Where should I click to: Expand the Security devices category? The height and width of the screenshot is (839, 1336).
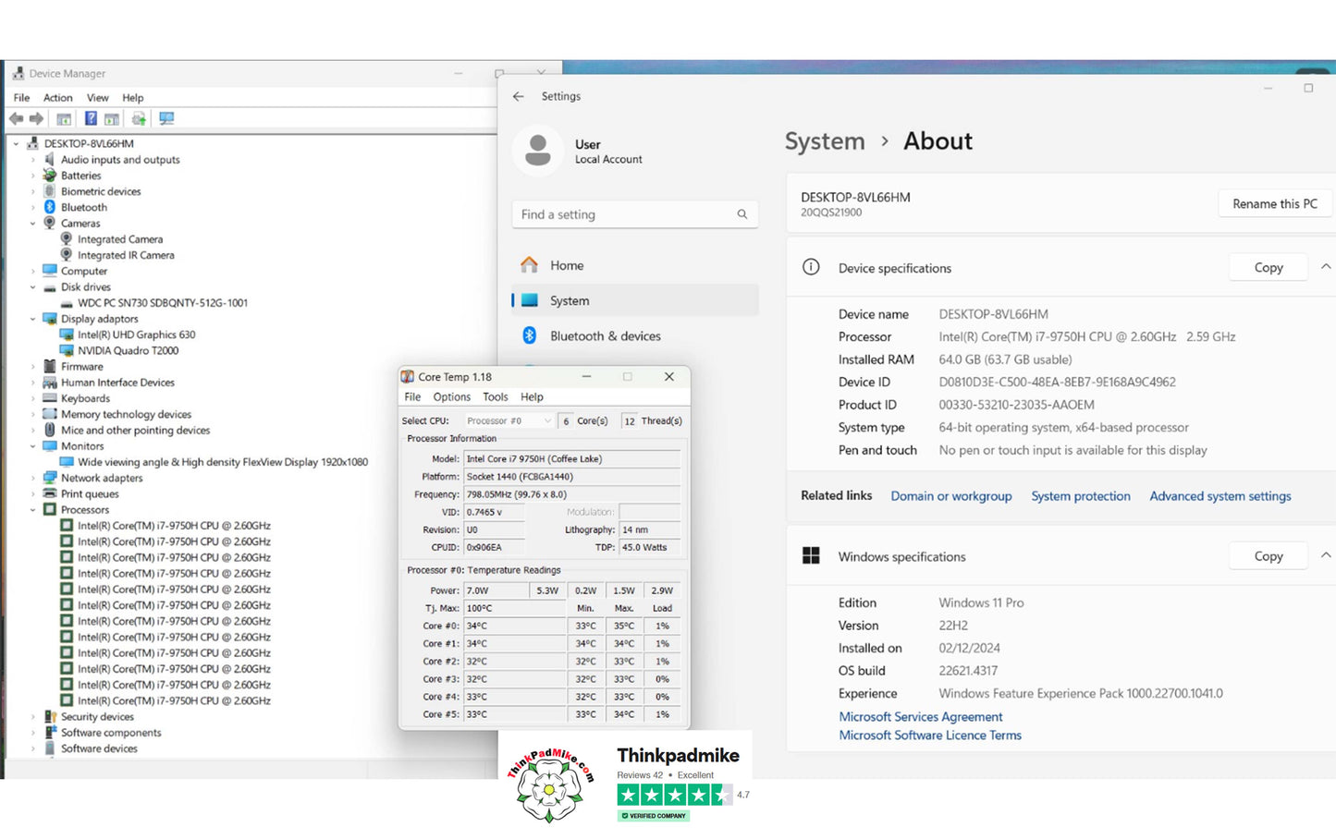pyautogui.click(x=33, y=717)
